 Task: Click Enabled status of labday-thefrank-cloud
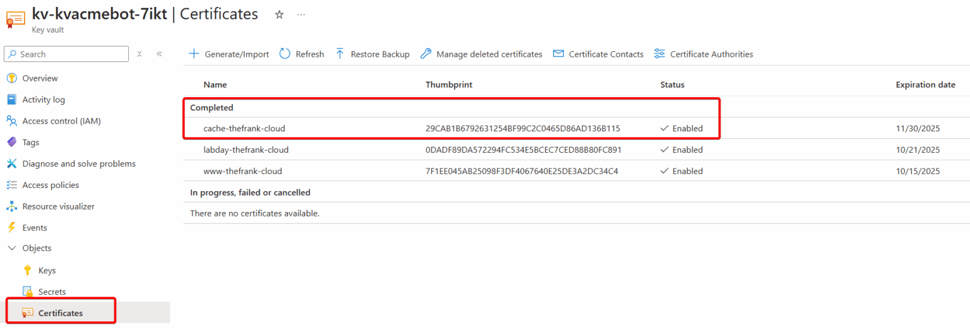(681, 150)
